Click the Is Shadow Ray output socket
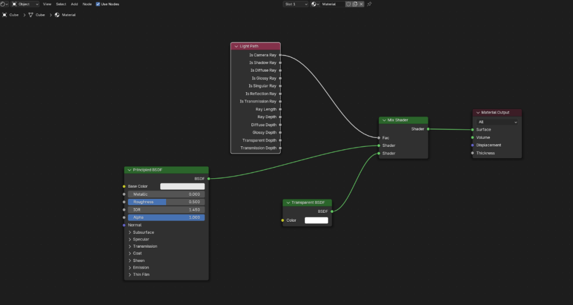Screen dimensions: 573x305 (280, 63)
